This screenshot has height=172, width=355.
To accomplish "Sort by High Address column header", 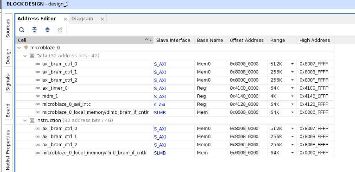I will pos(315,40).
